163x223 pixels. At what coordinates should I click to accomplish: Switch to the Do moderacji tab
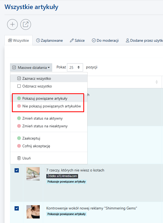(x=105, y=40)
